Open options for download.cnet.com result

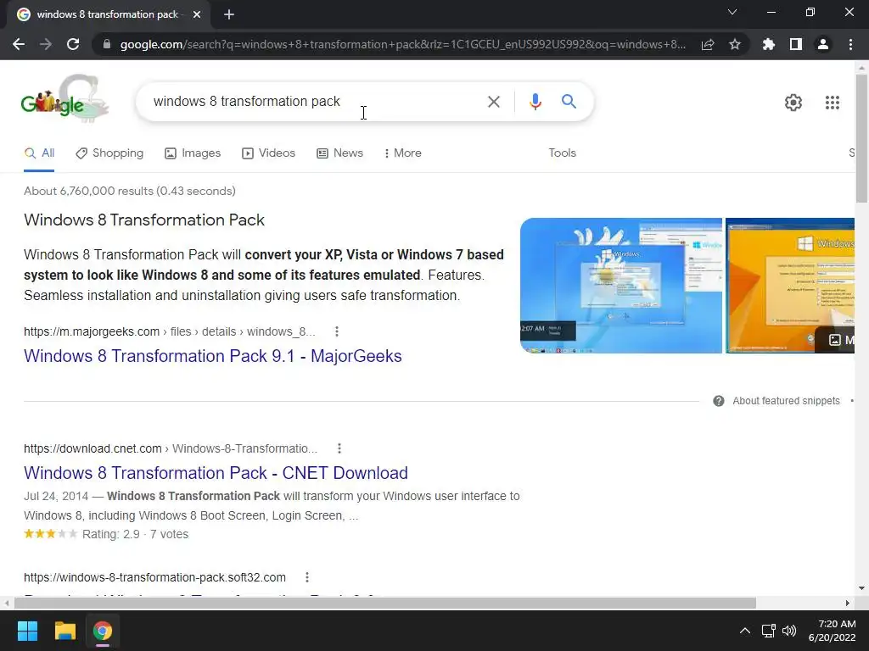click(339, 448)
